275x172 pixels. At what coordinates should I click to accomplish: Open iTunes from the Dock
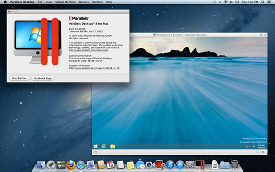(x=170, y=165)
